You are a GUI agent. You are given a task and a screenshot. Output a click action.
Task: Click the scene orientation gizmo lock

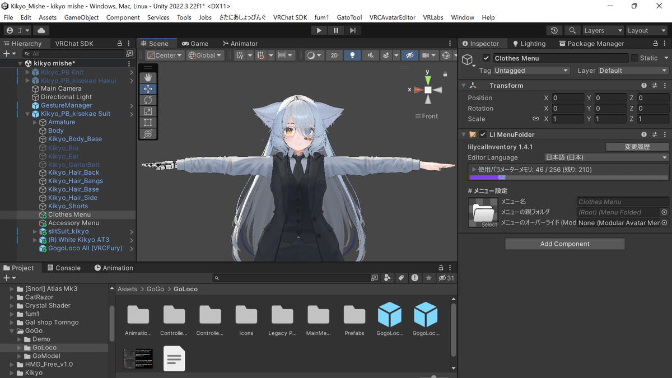coord(445,74)
